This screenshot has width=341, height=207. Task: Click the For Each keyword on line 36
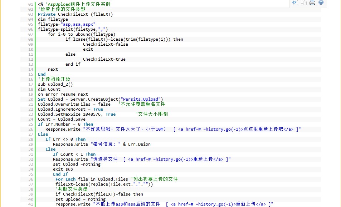point(65,179)
